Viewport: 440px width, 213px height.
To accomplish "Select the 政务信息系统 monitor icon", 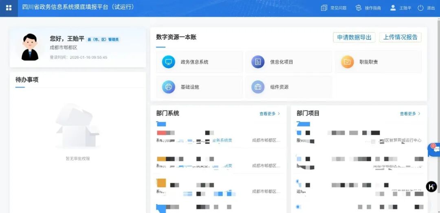I will tap(168, 62).
